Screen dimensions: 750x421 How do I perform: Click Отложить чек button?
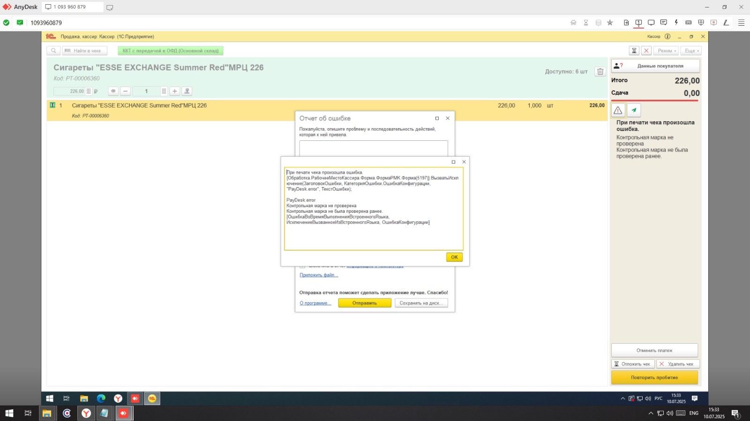click(632, 364)
